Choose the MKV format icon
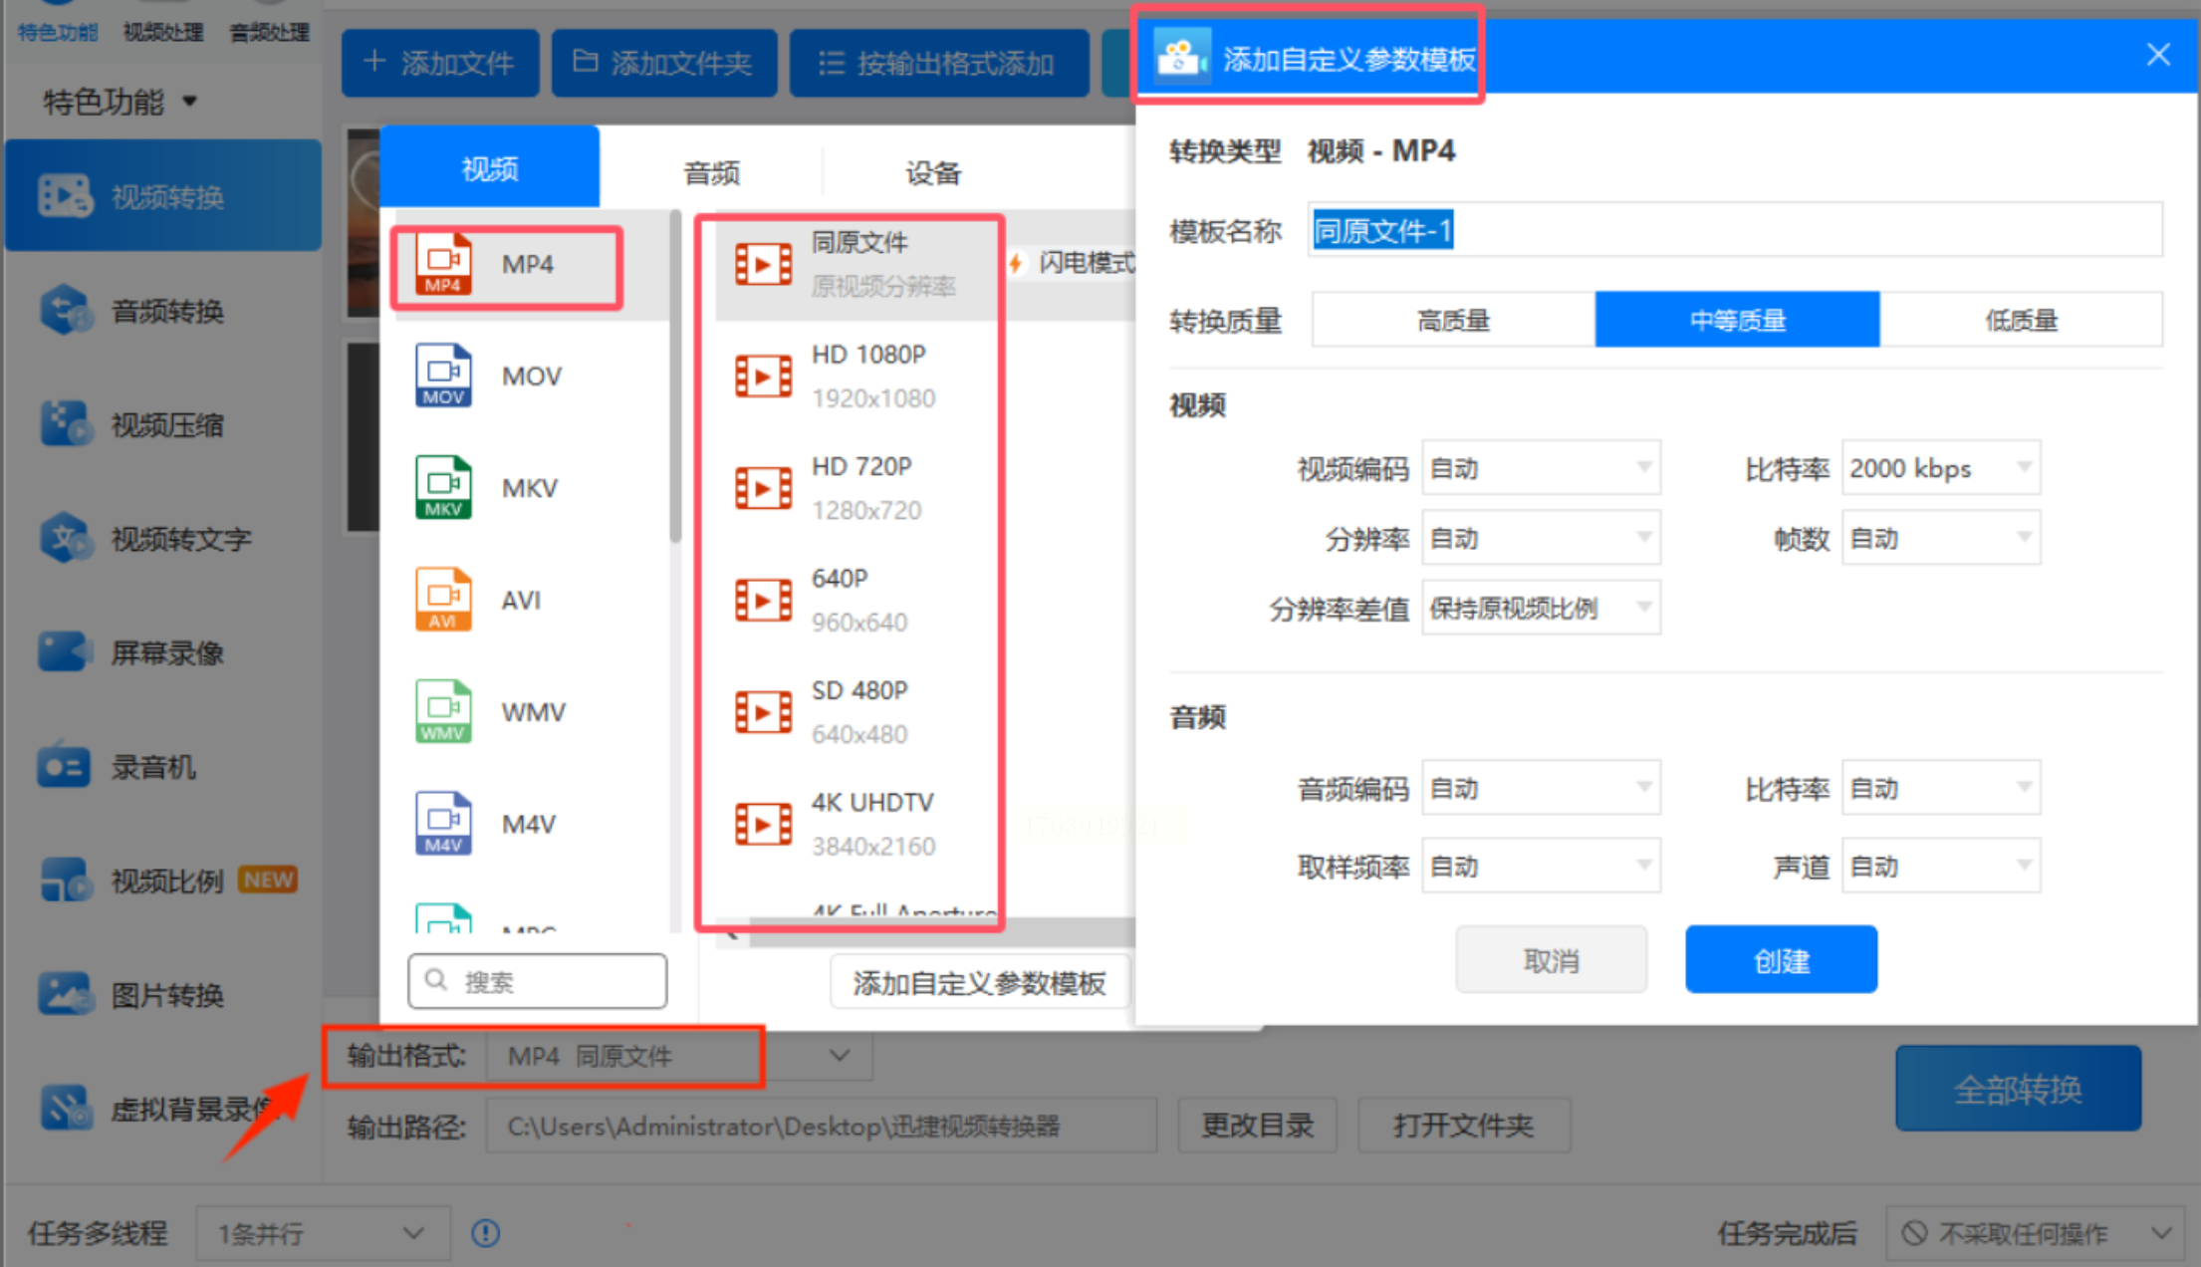2201x1267 pixels. click(444, 488)
